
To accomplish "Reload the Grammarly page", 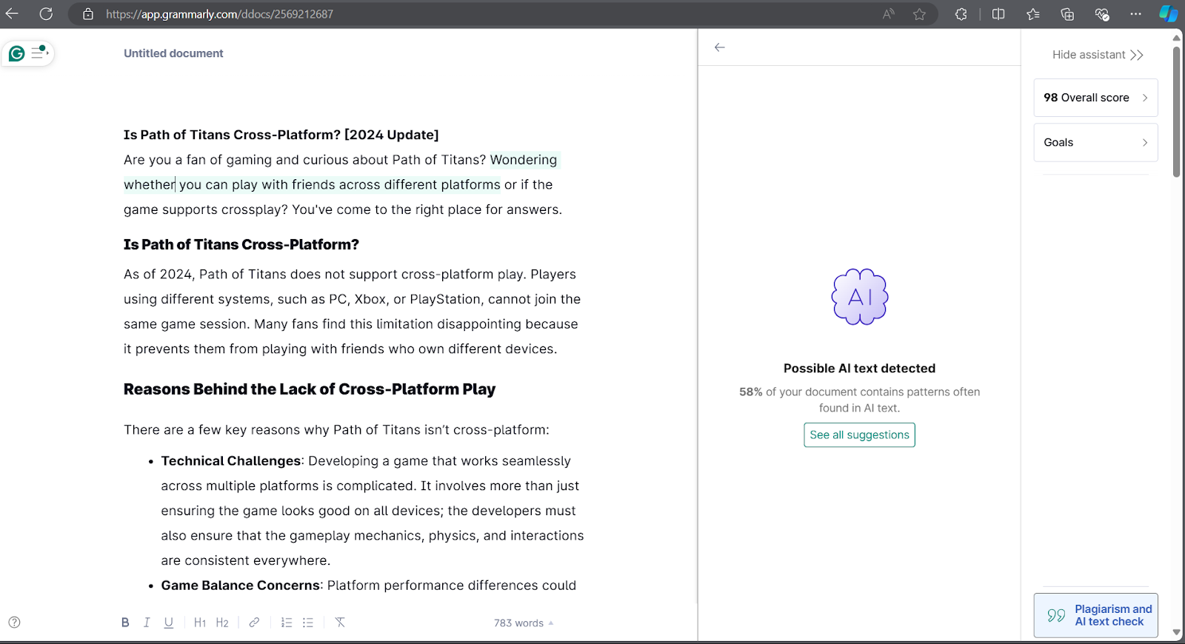I will click(x=46, y=13).
